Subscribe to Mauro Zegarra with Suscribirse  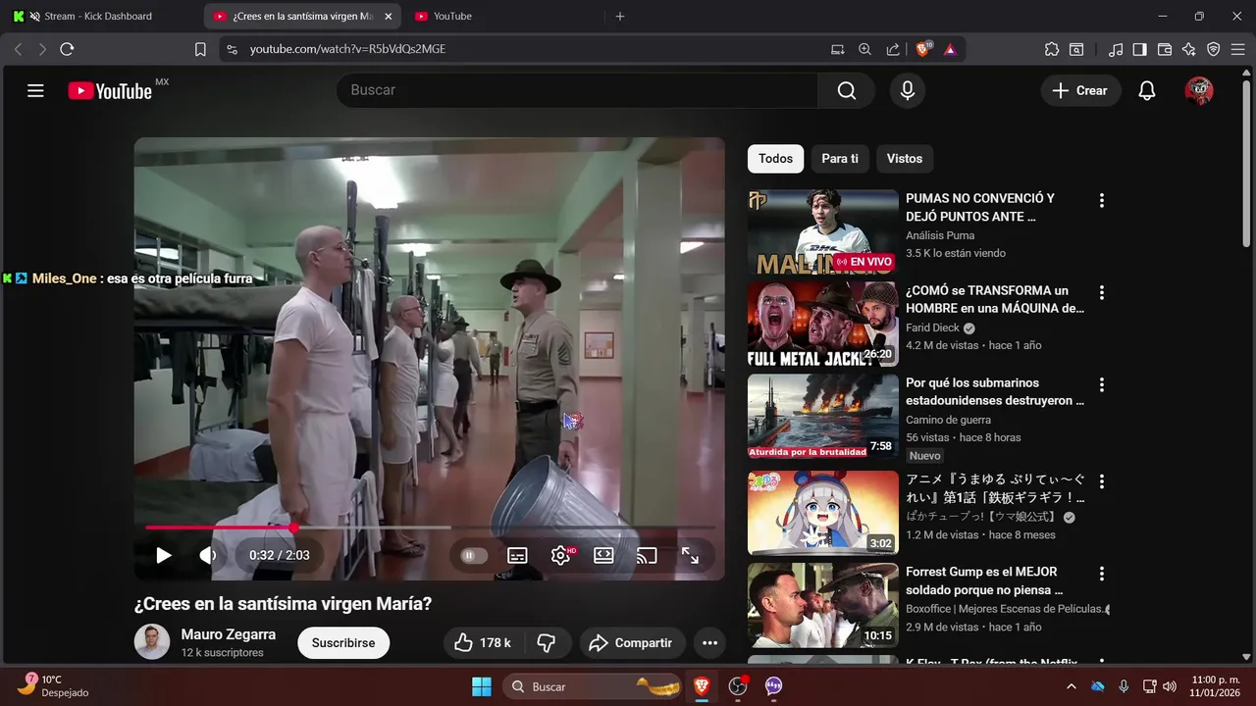click(343, 643)
